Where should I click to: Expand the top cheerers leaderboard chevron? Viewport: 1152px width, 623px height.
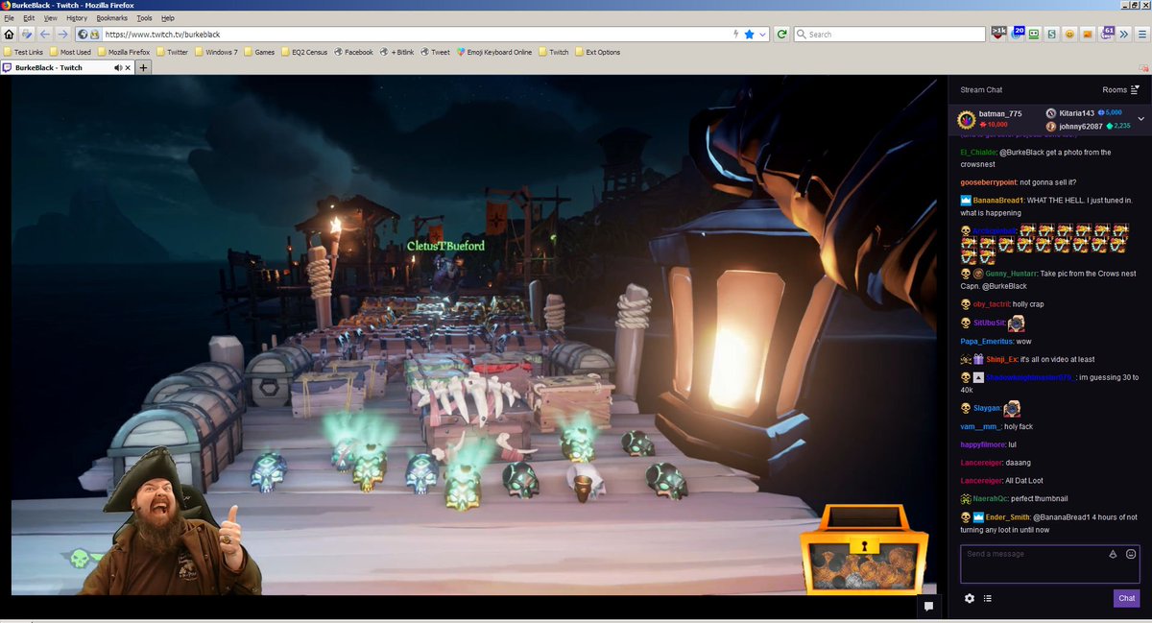pos(1140,119)
